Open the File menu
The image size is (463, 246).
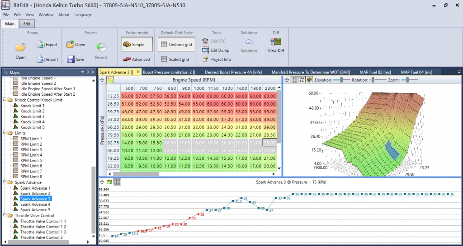6,15
